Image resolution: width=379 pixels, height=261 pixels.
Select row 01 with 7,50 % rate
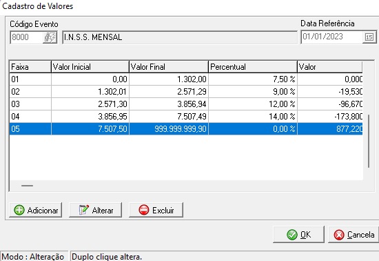pyautogui.click(x=186, y=79)
